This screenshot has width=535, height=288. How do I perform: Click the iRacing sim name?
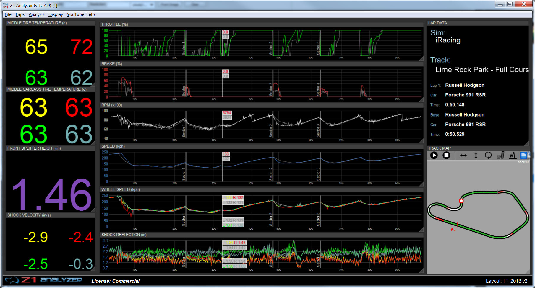(448, 40)
